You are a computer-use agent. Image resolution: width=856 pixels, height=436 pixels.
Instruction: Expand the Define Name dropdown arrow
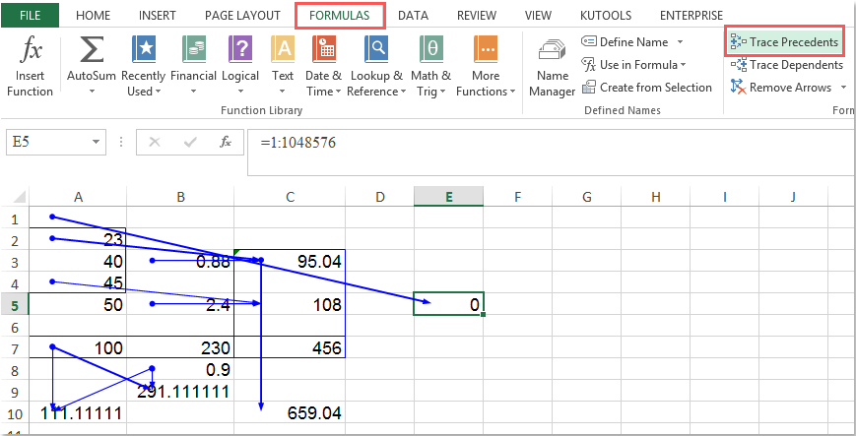click(680, 42)
